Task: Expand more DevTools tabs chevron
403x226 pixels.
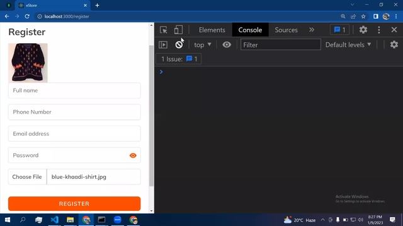Action: [x=312, y=30]
